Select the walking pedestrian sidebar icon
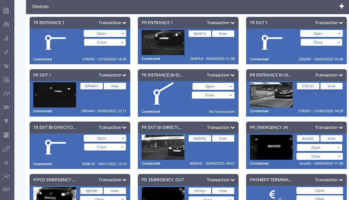This screenshot has width=349, height=200. [6, 38]
